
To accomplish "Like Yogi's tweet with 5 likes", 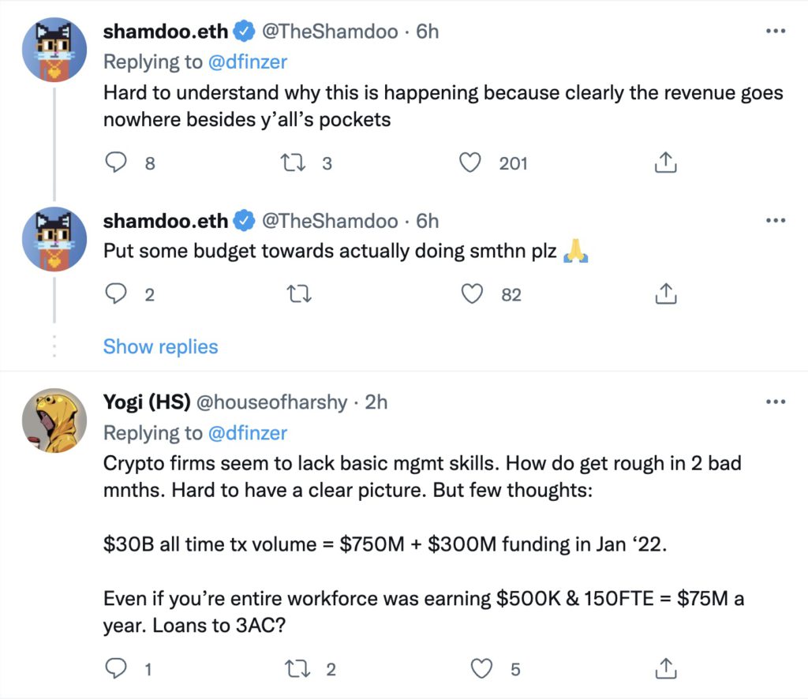I will [x=481, y=669].
